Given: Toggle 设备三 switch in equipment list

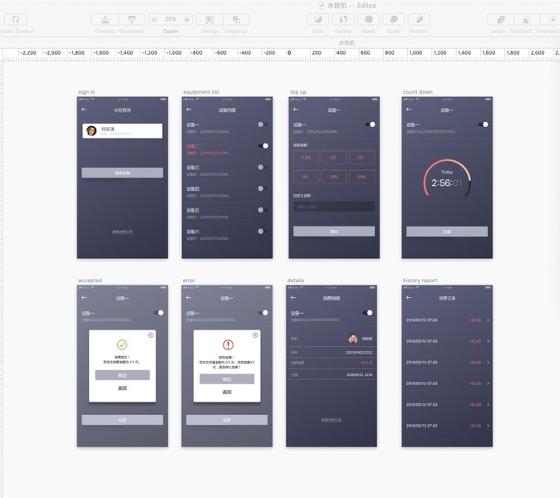Looking at the screenshot, I should pos(263,168).
